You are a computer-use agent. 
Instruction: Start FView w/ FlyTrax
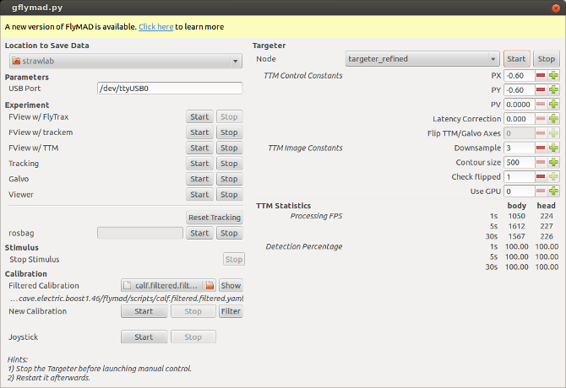pyautogui.click(x=199, y=116)
